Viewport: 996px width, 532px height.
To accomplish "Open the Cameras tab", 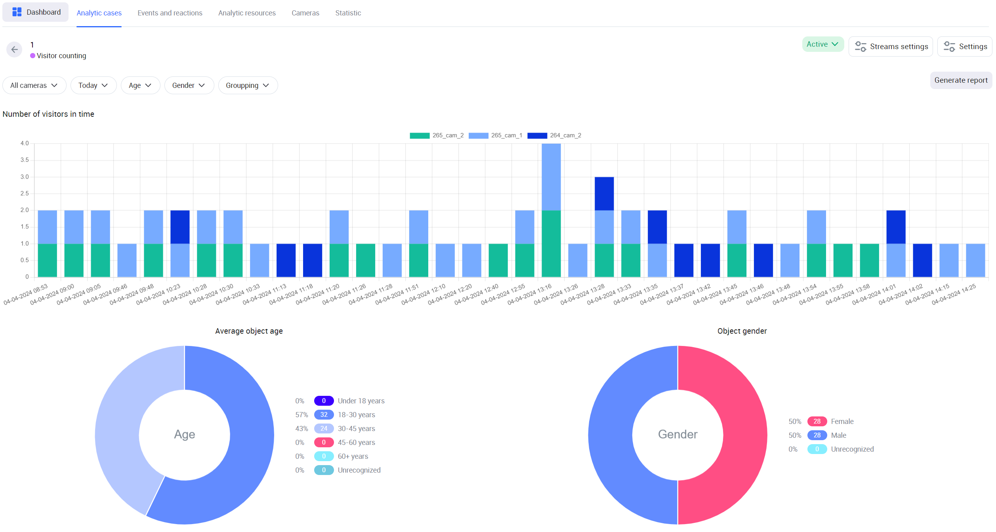I will 305,13.
